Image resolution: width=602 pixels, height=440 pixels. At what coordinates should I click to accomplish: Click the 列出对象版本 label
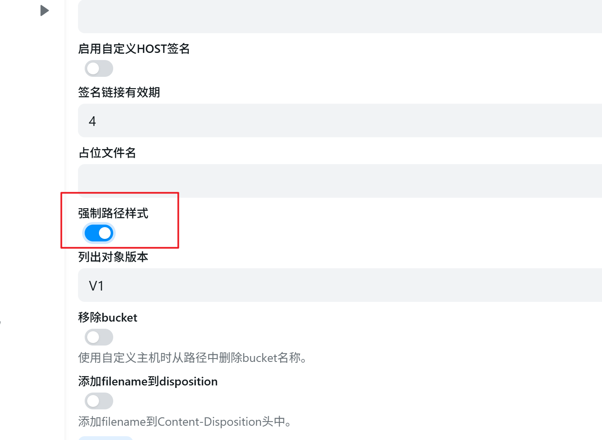[x=113, y=257]
